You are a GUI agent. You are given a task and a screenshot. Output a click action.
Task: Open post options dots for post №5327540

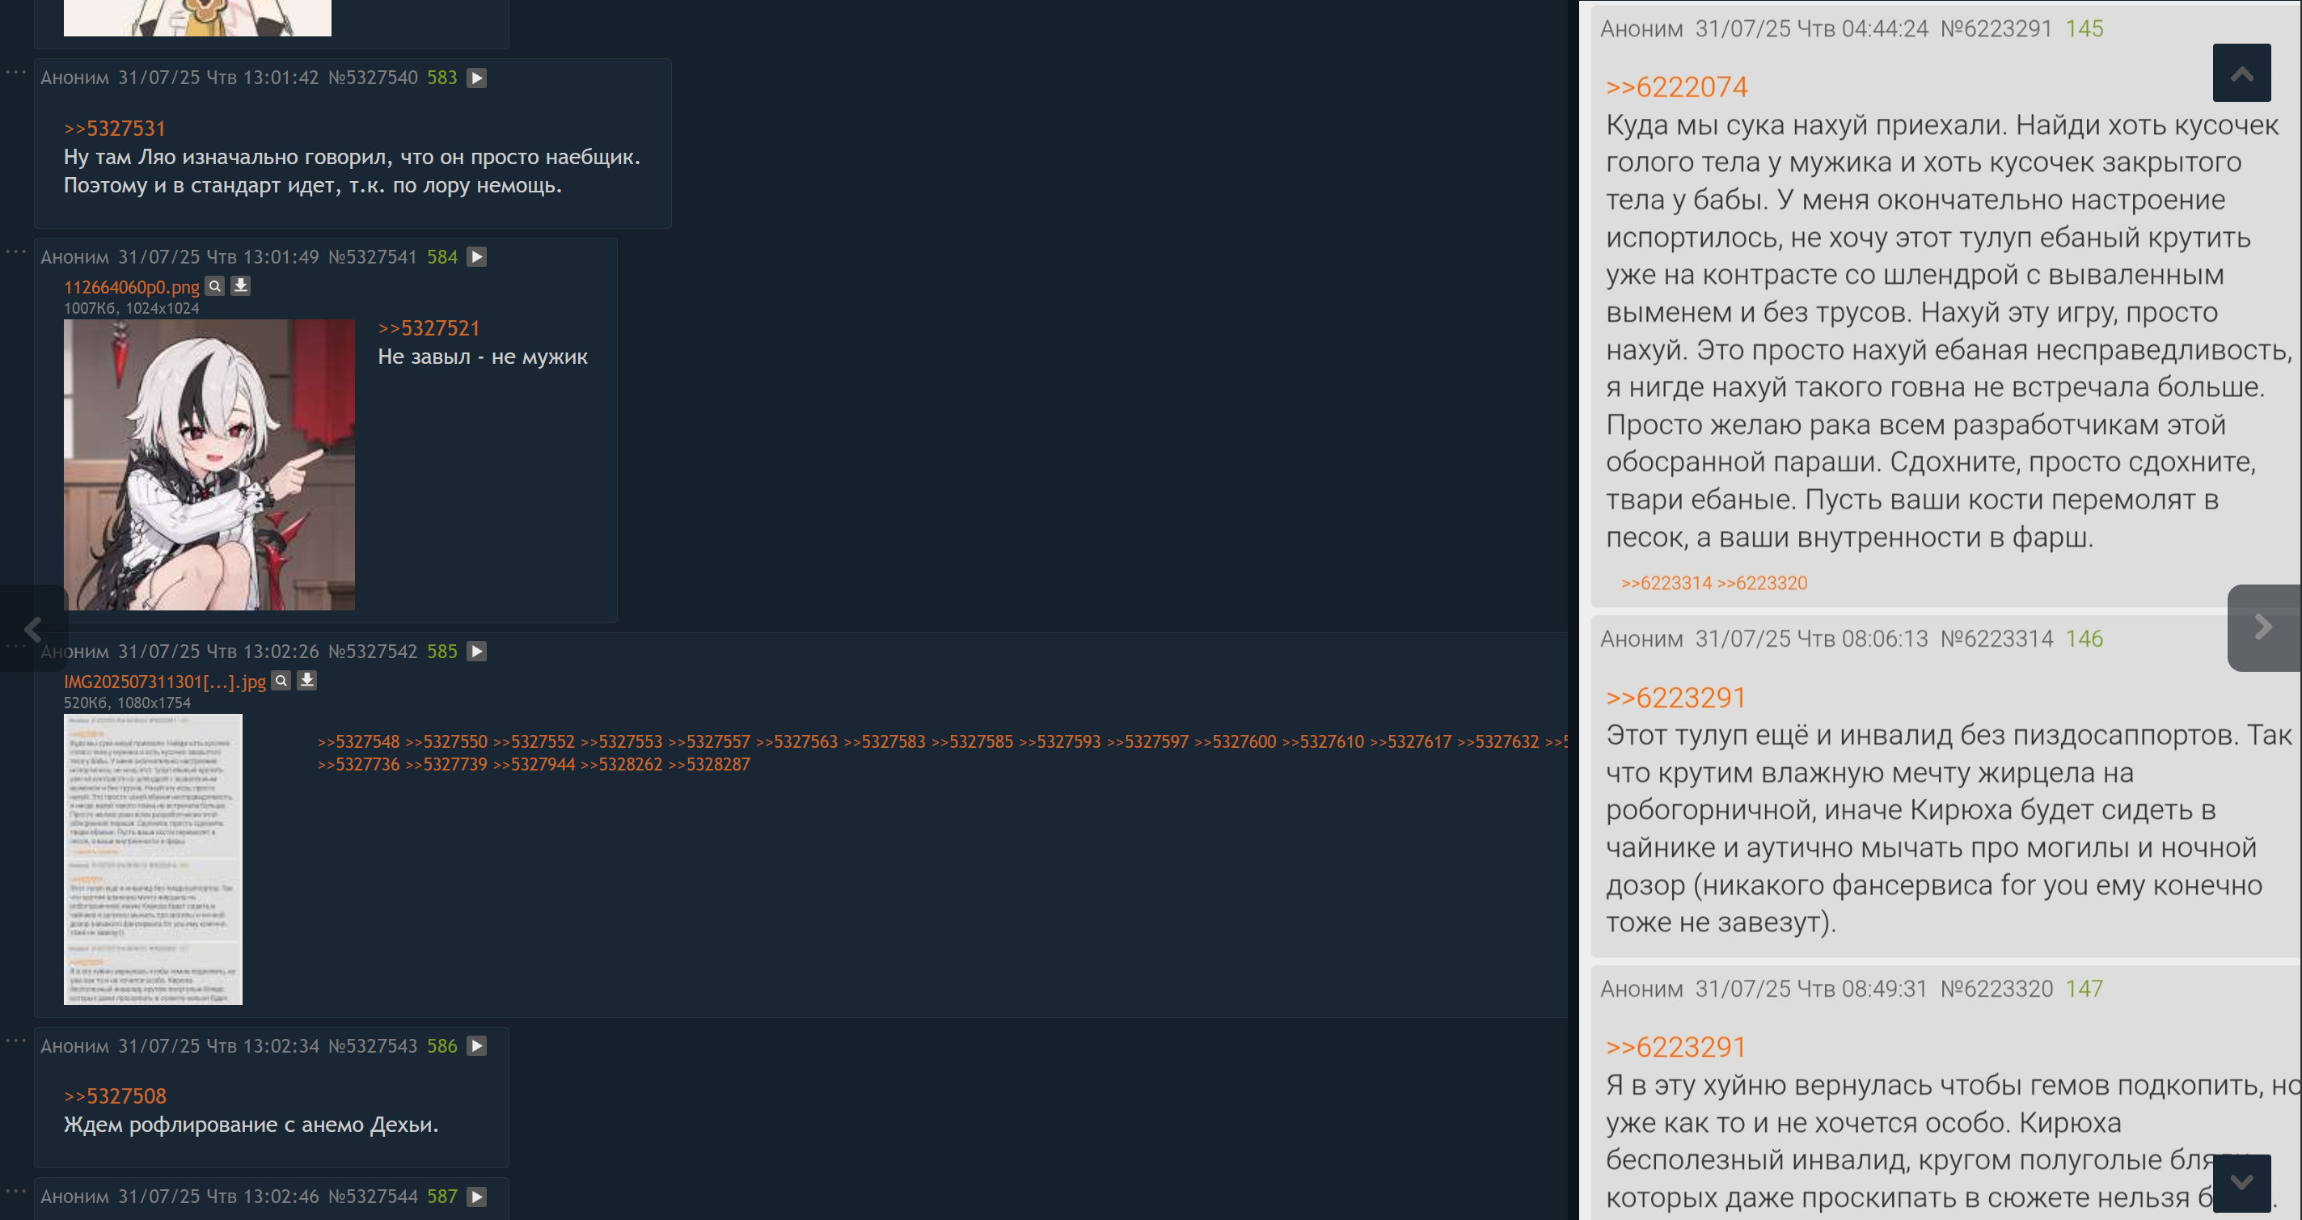(x=15, y=71)
